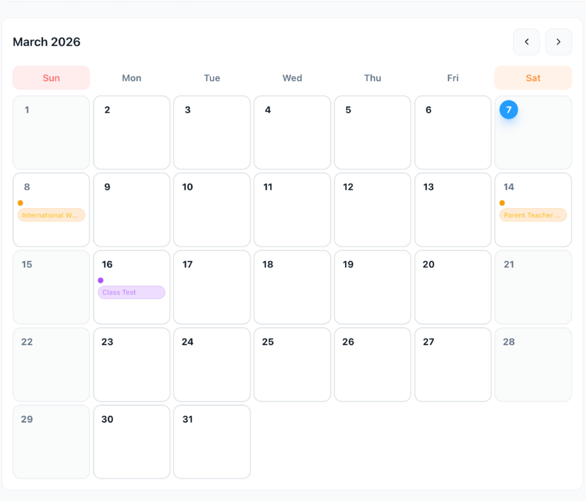The image size is (586, 501).
Task: Select the March 29 day cell
Action: pos(52,442)
